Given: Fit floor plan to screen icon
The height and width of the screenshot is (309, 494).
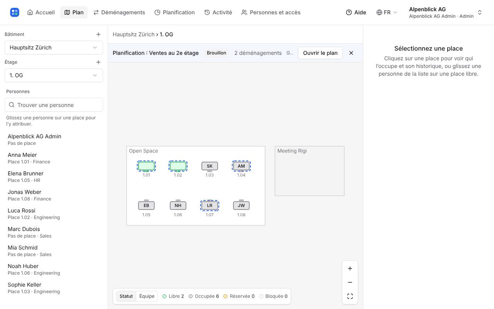Looking at the screenshot, I should [350, 296].
